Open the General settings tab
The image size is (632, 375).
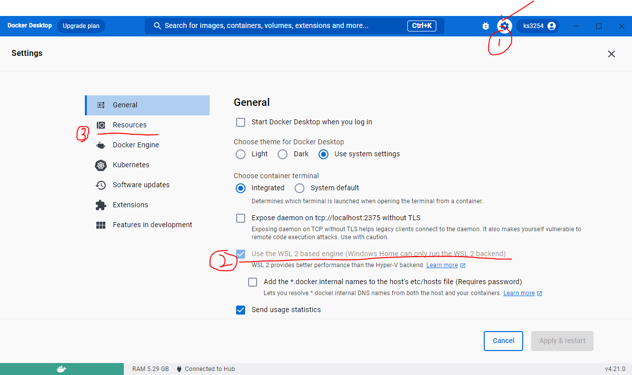click(x=147, y=105)
